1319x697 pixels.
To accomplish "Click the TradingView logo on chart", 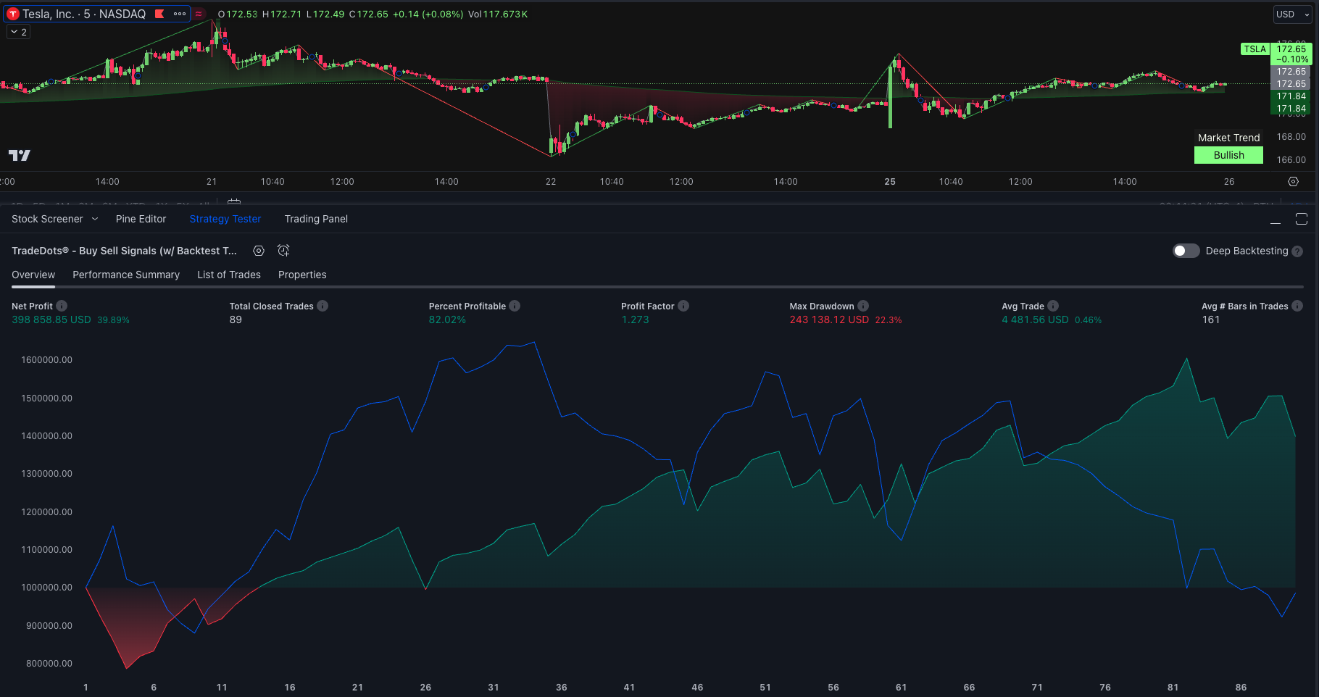I will (20, 155).
